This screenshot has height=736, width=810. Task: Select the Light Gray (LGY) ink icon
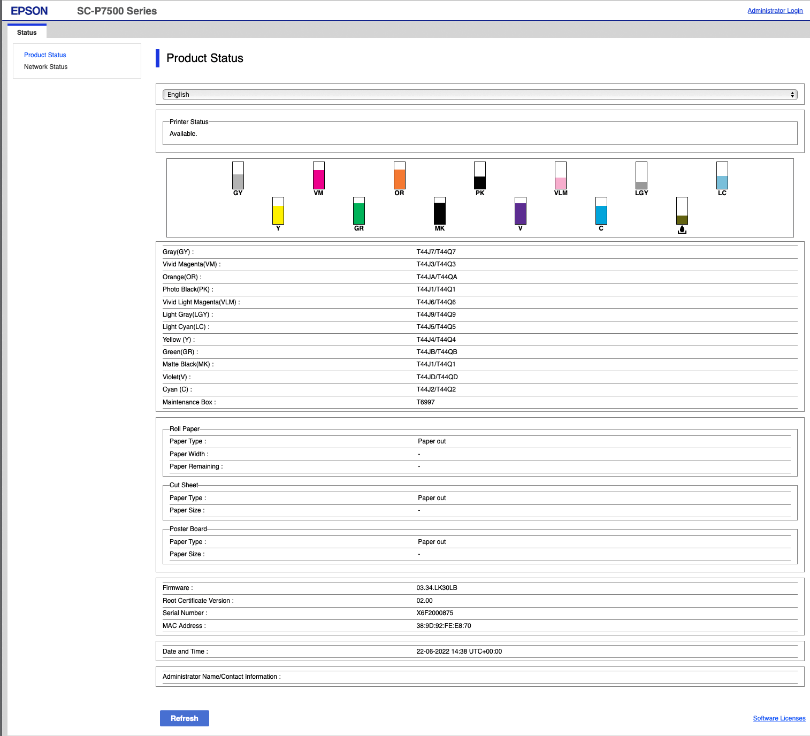(x=641, y=175)
